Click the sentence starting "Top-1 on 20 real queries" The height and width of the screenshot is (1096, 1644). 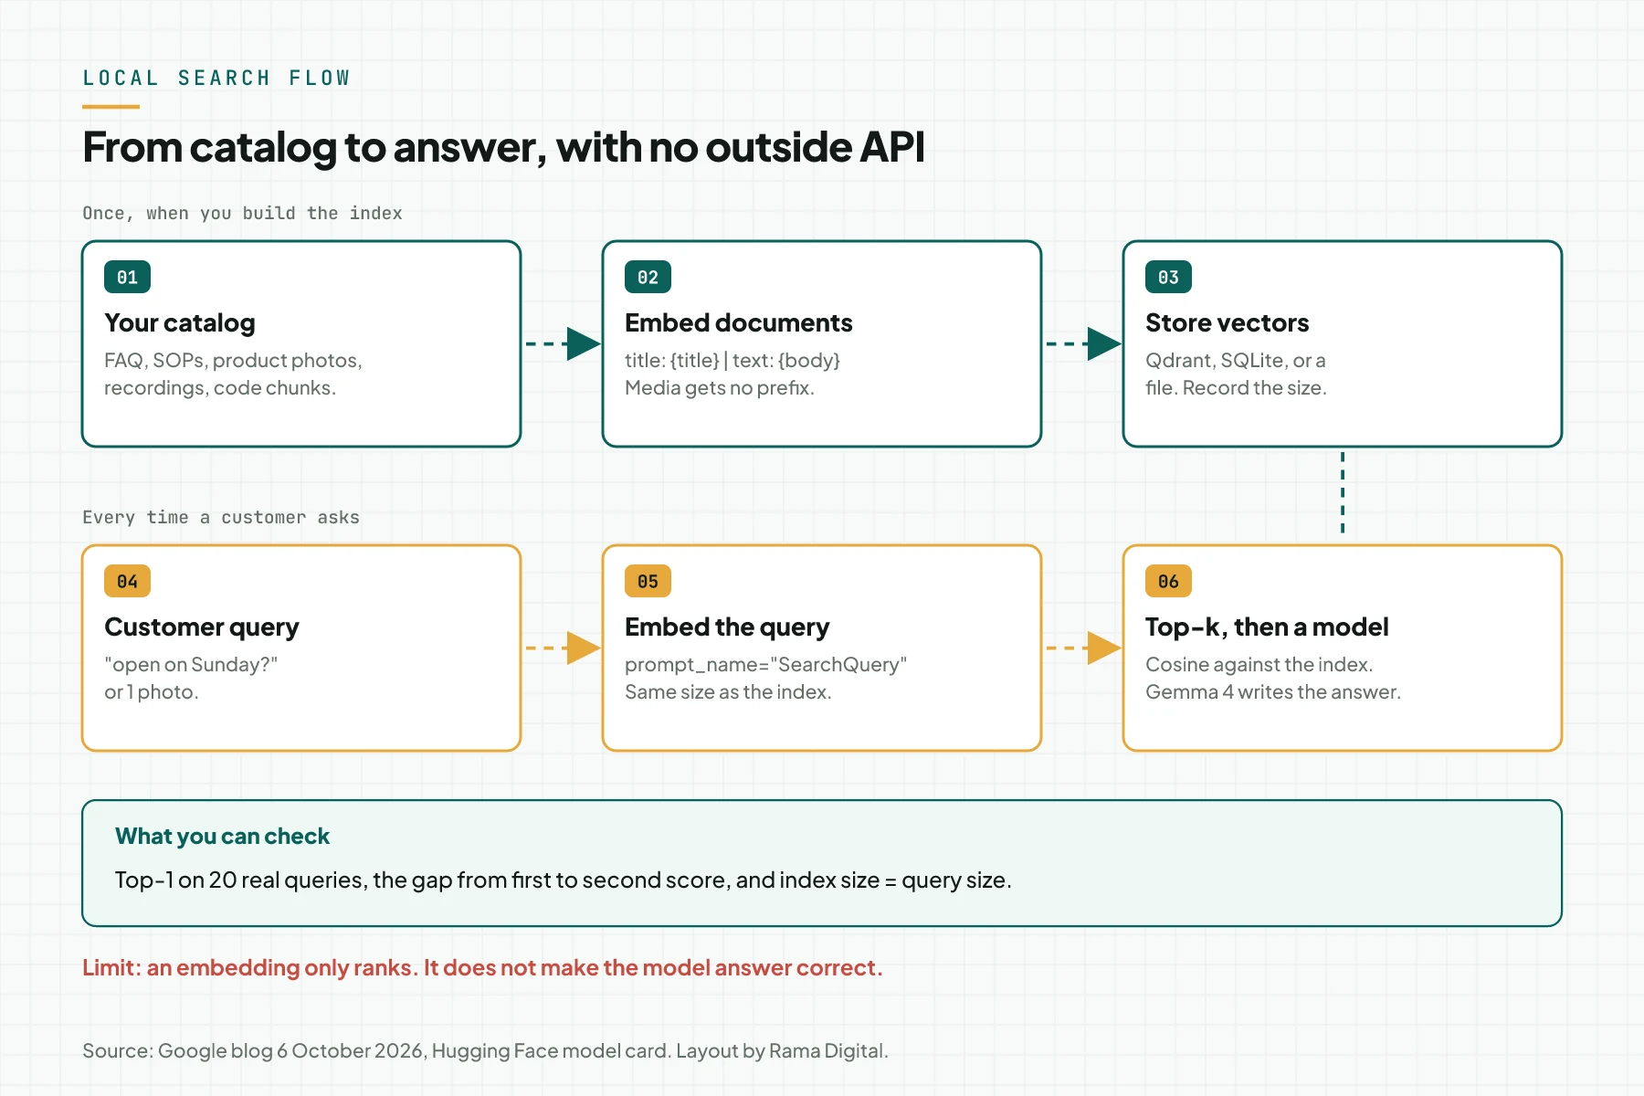tap(564, 880)
